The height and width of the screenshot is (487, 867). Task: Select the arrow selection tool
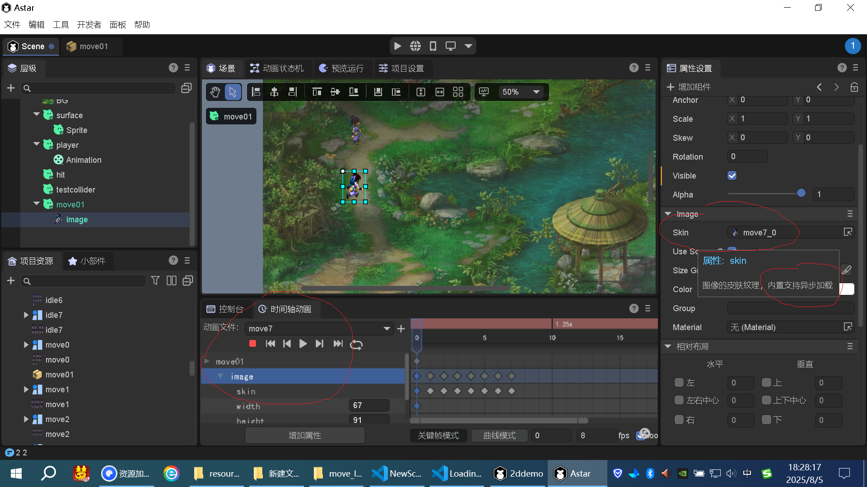pyautogui.click(x=233, y=92)
